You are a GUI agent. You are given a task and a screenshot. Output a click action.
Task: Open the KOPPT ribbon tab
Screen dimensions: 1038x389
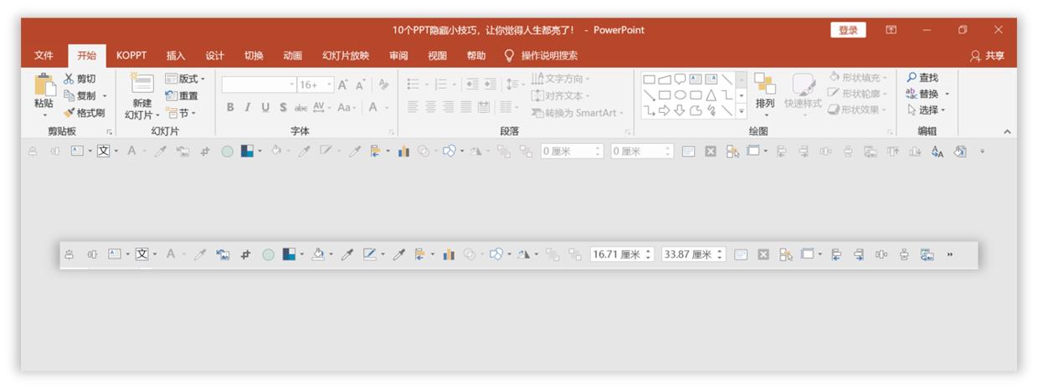(x=131, y=56)
